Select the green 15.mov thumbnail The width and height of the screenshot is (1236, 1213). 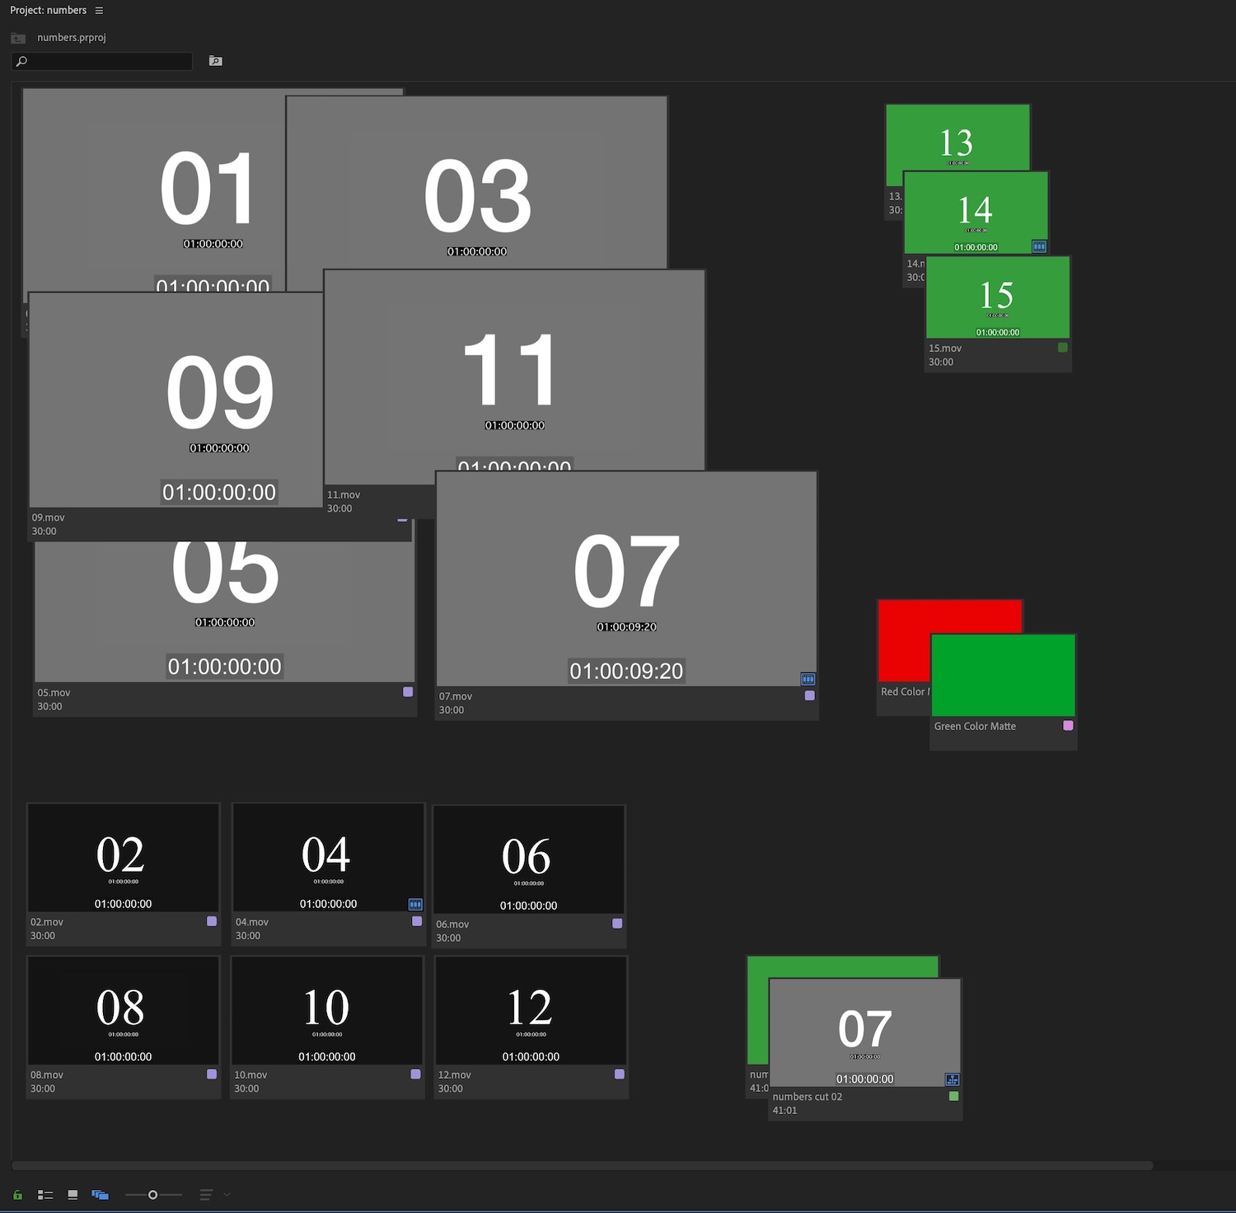tap(998, 297)
